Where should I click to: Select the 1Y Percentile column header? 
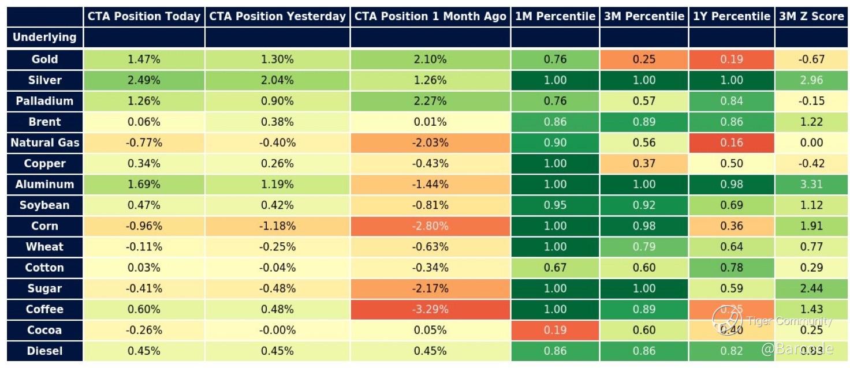[731, 16]
